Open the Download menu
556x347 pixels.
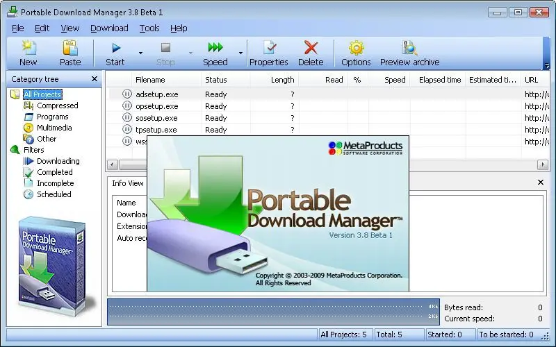pyautogui.click(x=109, y=28)
